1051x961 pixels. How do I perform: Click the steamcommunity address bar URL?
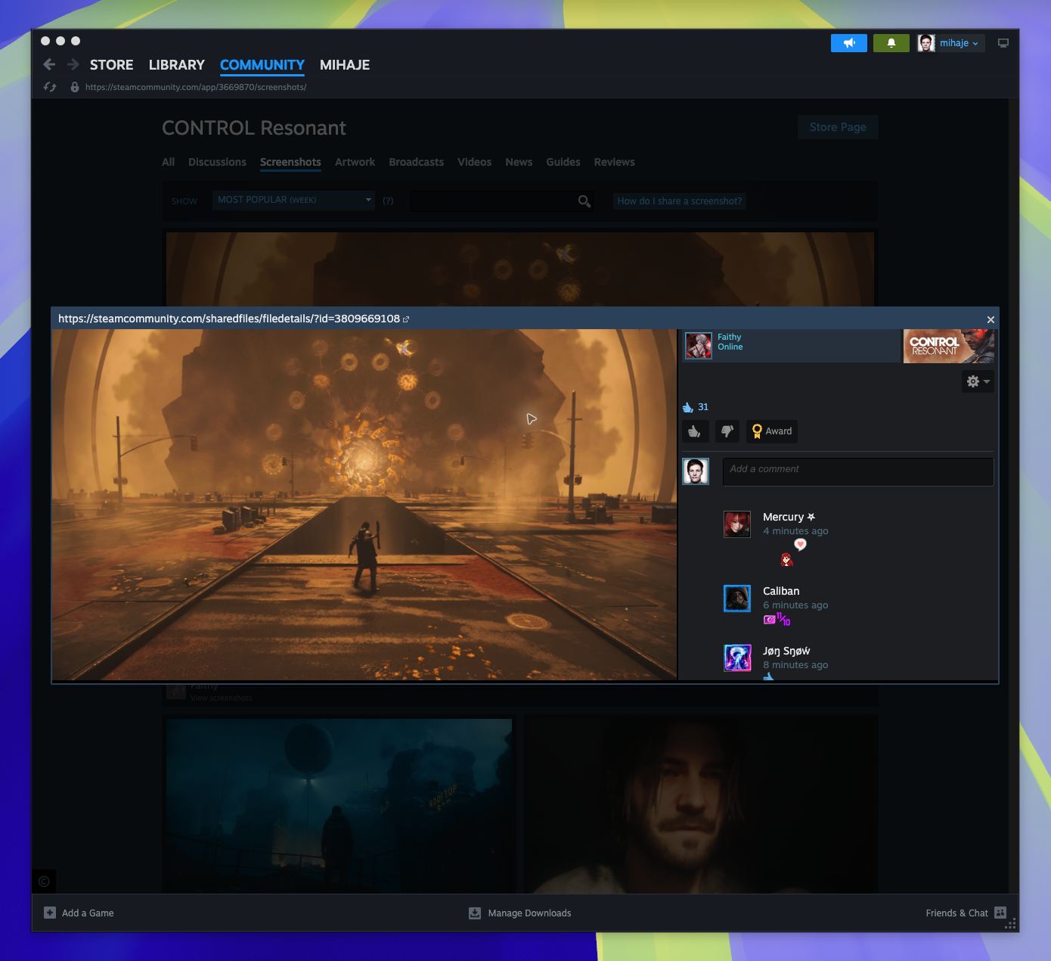click(x=196, y=87)
